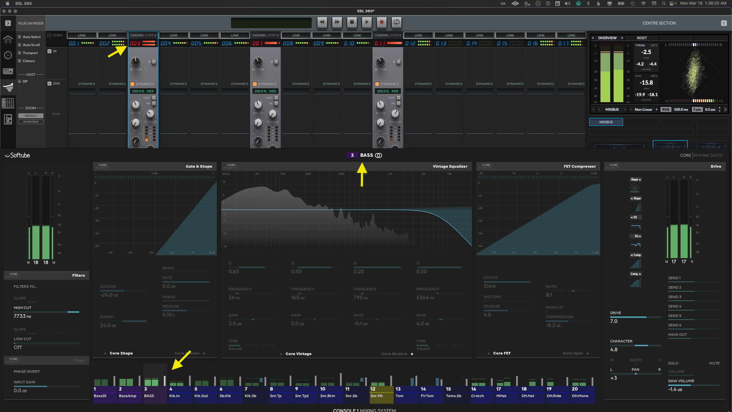The width and height of the screenshot is (732, 412).
Task: Open the home icon in SSL 360 sidebar
Action: tap(8, 39)
